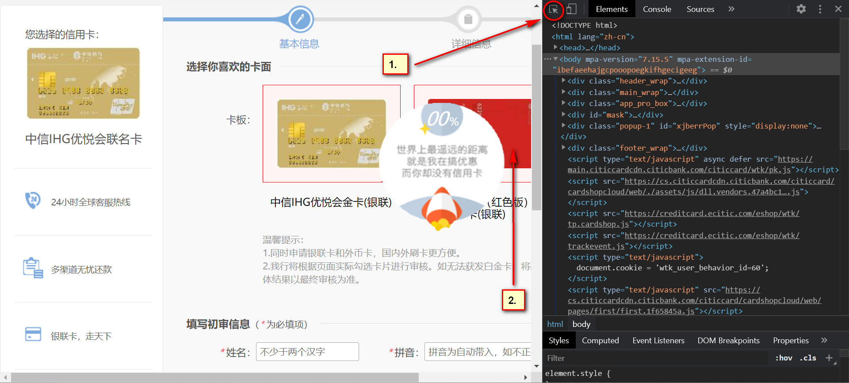The height and width of the screenshot is (383, 849).
Task: Switch to the Elements tab
Action: pos(612,9)
